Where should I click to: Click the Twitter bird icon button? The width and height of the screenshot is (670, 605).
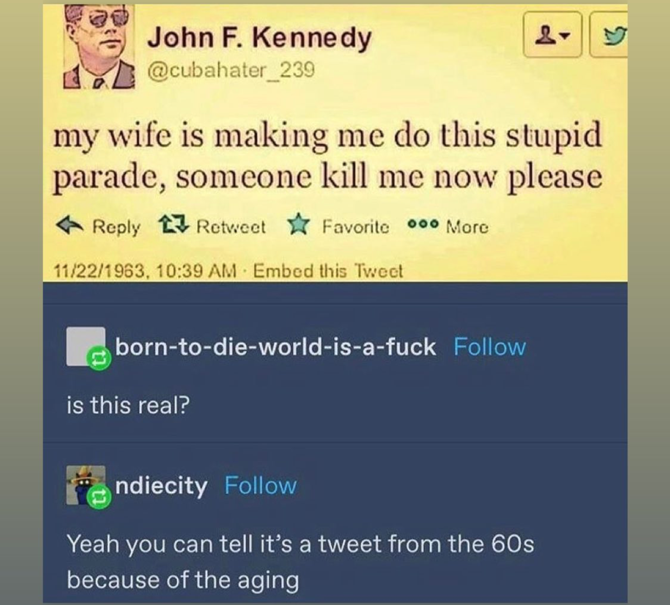tap(609, 35)
